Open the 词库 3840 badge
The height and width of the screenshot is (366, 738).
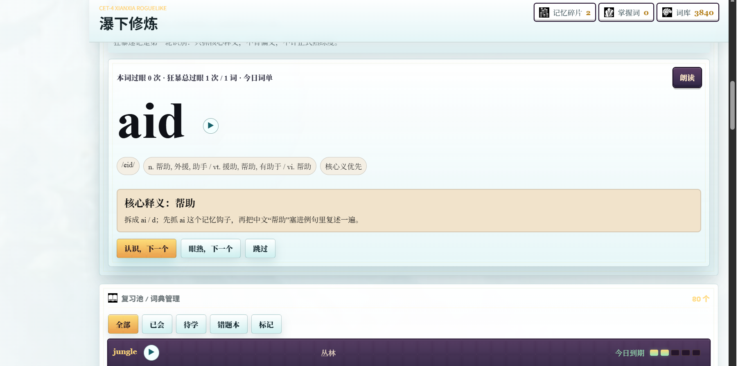[688, 13]
